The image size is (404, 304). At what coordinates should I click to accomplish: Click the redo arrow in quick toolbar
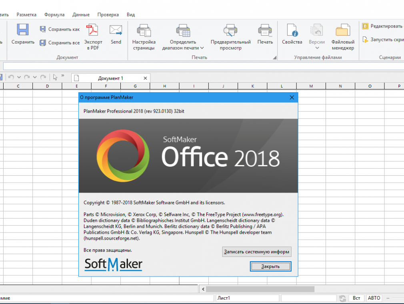[27, 77]
